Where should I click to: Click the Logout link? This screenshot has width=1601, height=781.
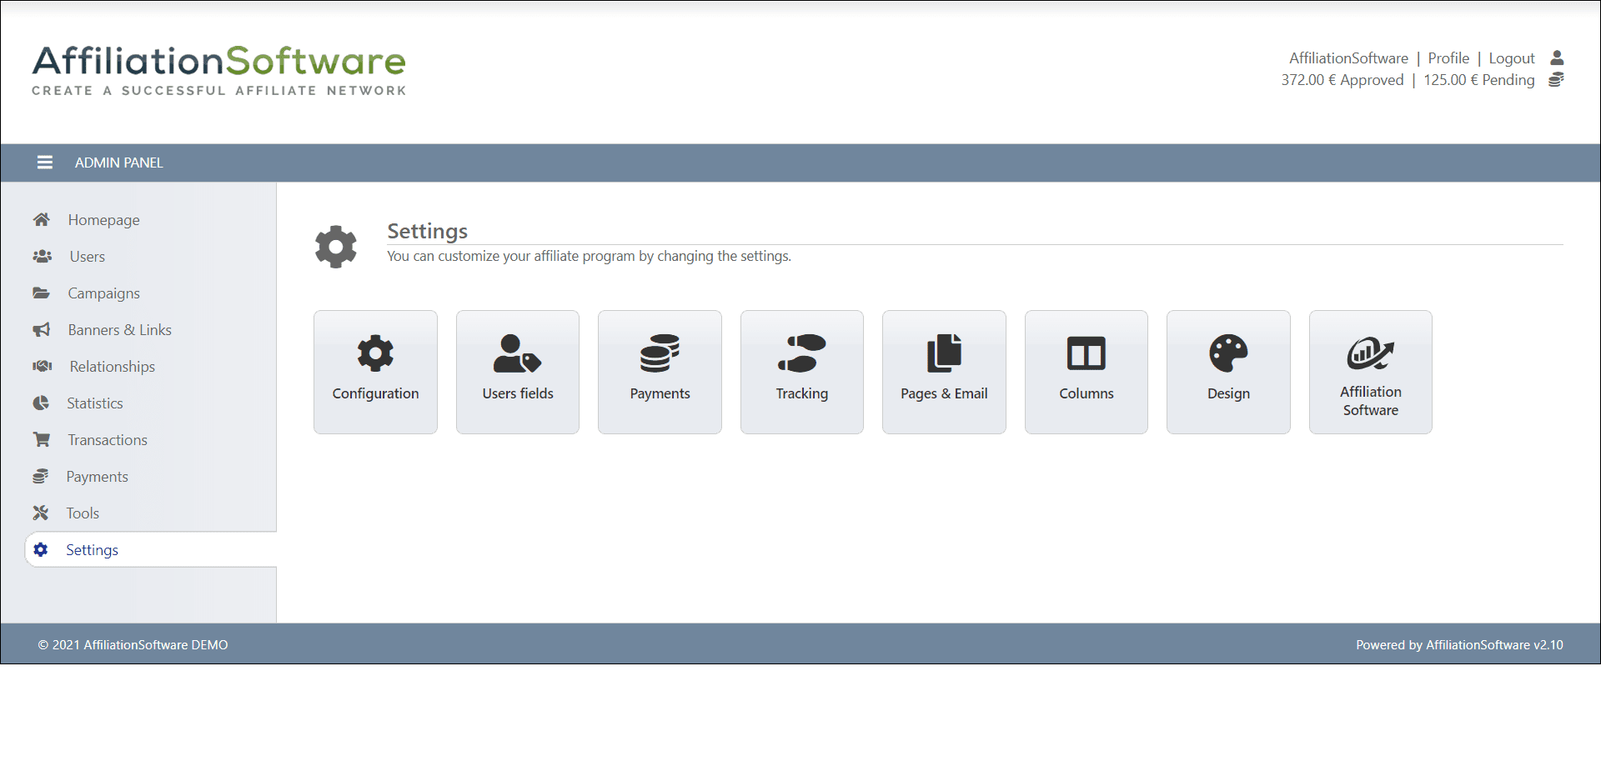click(1511, 58)
